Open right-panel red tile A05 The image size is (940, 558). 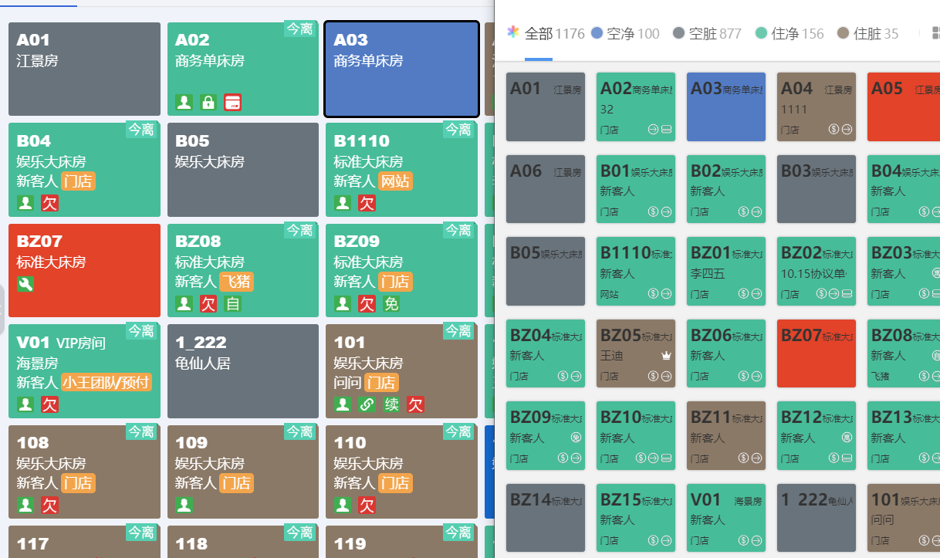click(x=903, y=107)
